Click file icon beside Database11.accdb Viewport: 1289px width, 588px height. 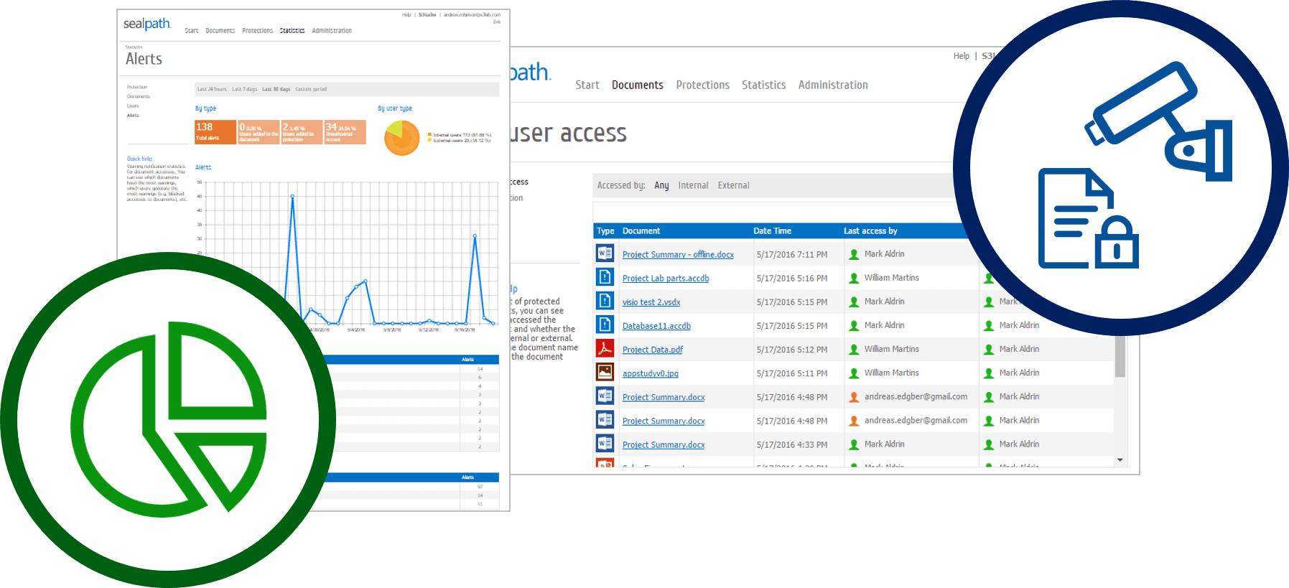tap(605, 325)
